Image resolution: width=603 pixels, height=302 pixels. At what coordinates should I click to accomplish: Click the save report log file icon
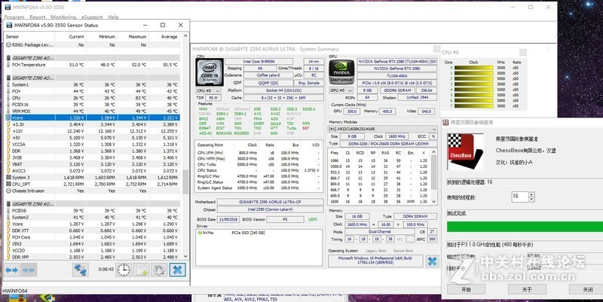[x=141, y=270]
